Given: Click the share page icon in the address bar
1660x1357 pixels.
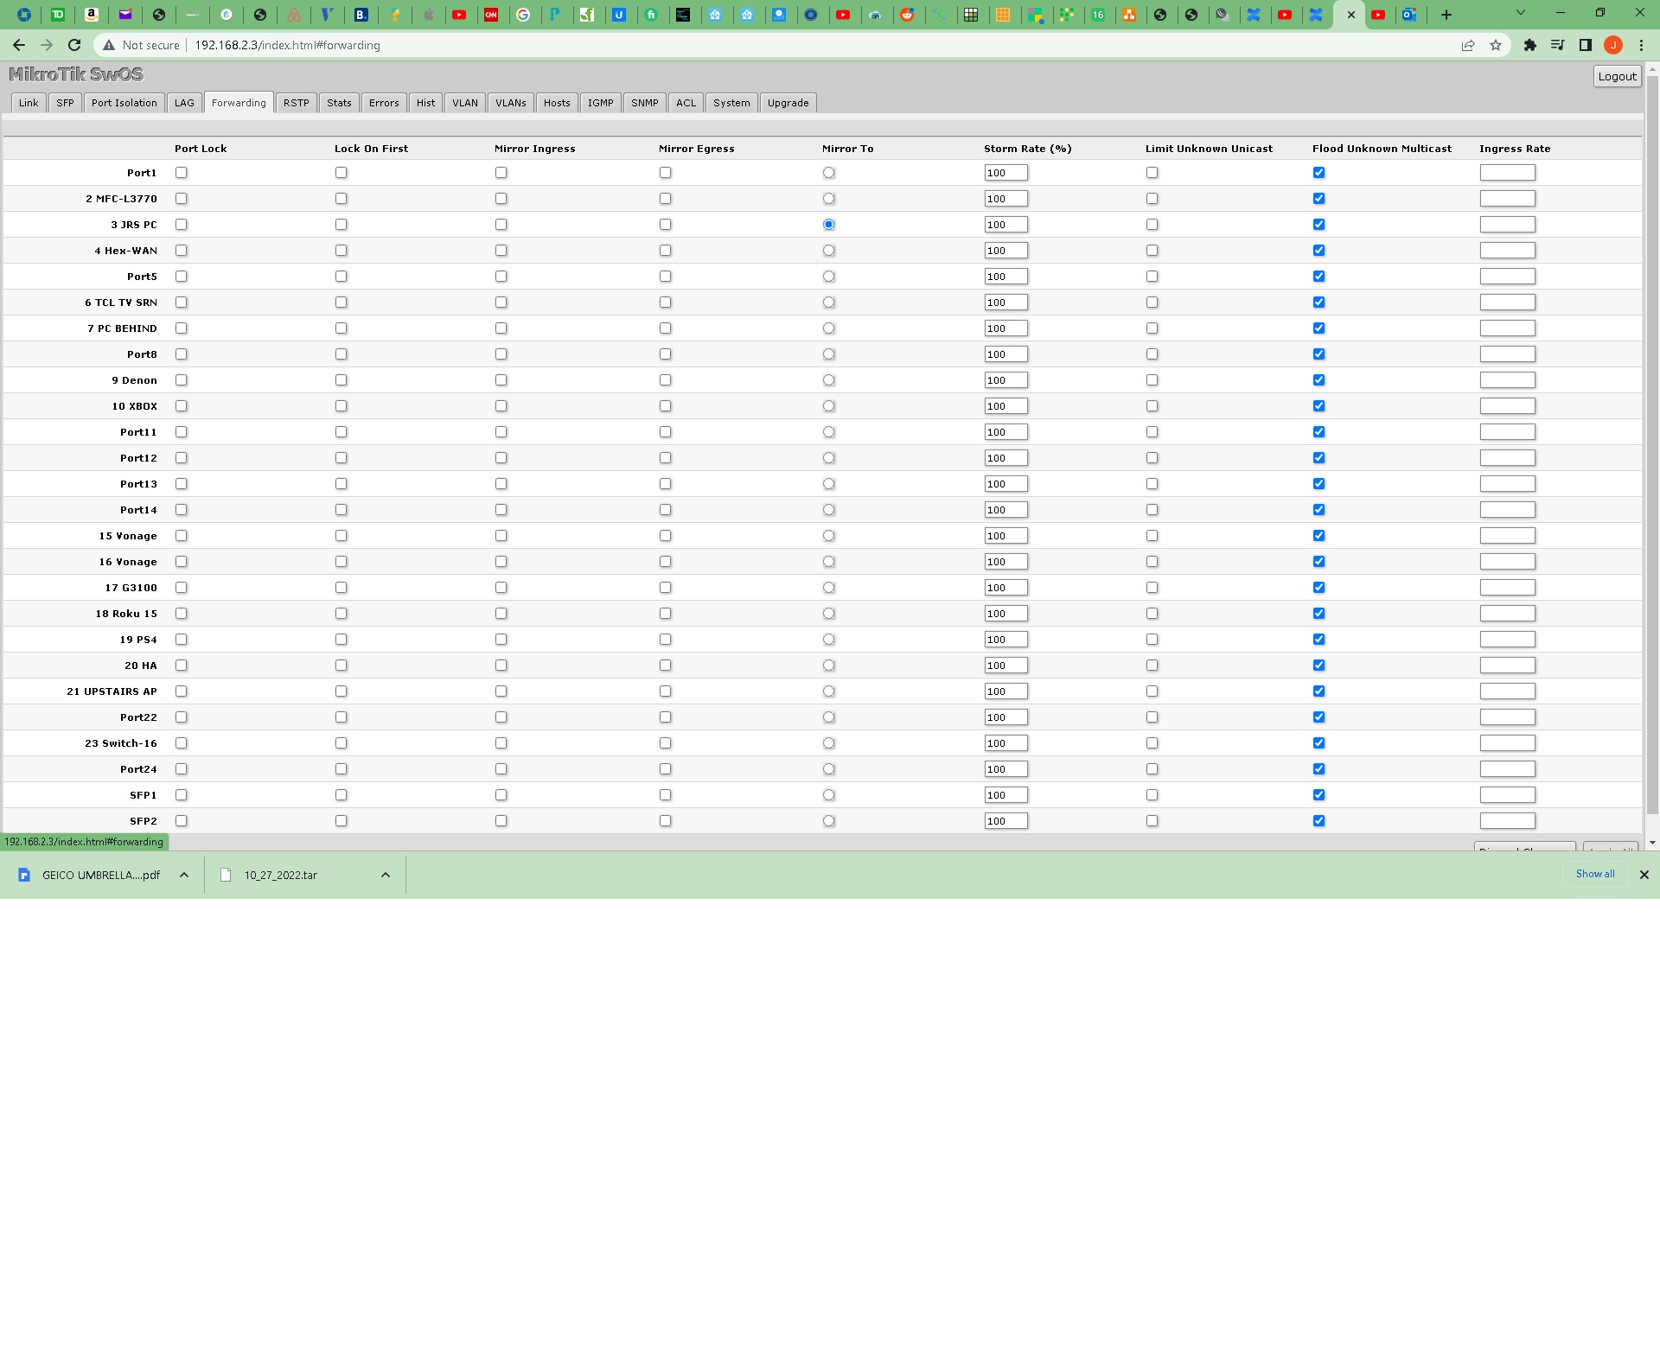Looking at the screenshot, I should 1467,45.
